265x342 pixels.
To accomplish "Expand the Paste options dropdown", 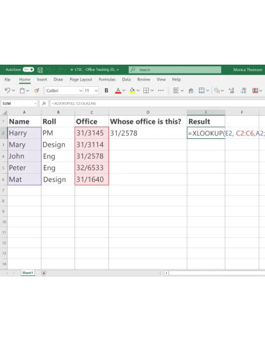I will click(x=28, y=90).
